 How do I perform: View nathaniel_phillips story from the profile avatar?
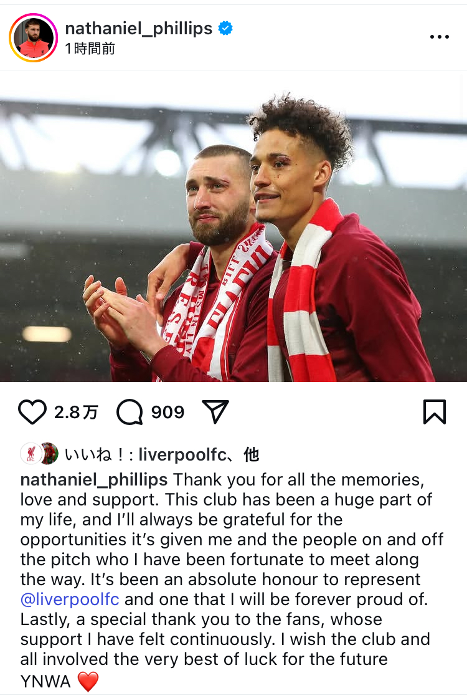(x=34, y=38)
